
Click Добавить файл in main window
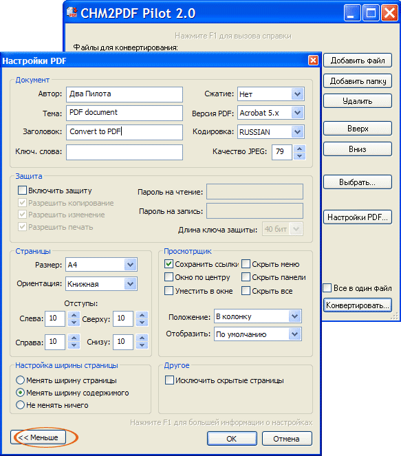(358, 61)
